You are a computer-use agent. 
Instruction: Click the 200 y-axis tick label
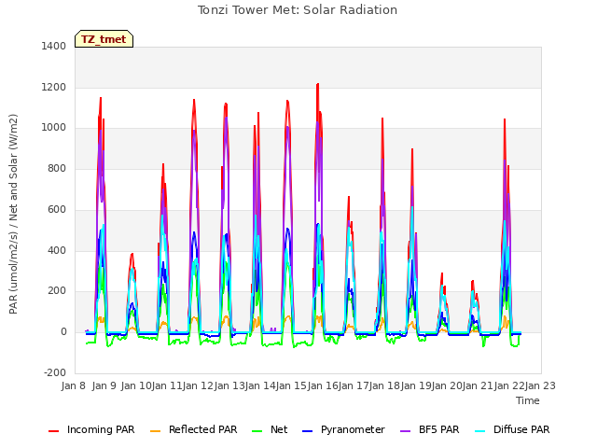pos(57,290)
